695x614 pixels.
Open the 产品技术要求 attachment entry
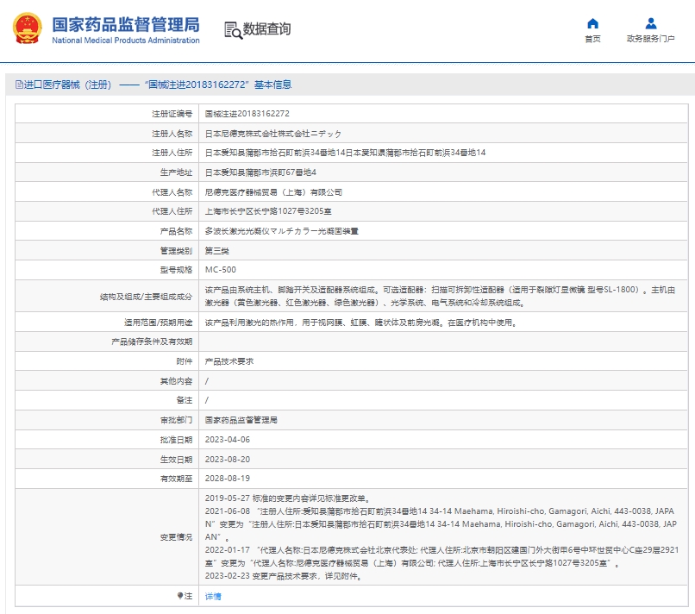[229, 361]
